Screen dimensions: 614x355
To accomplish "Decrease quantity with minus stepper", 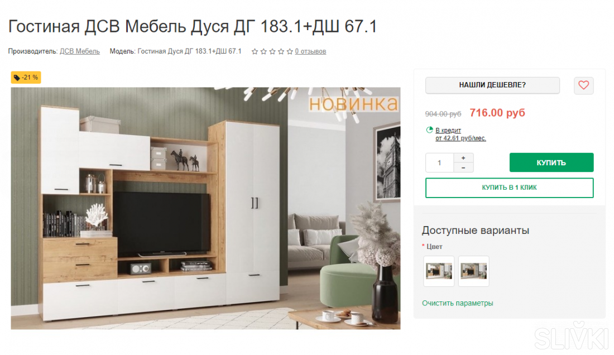I will coord(463,167).
